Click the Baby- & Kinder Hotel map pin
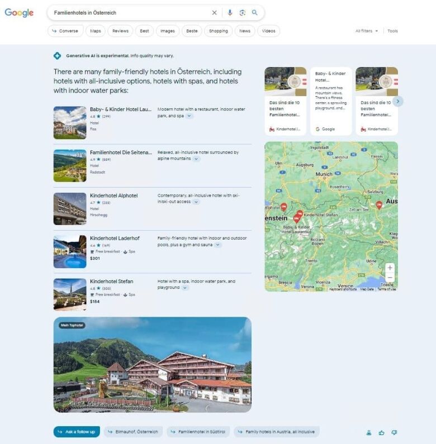436x444 pixels. pos(296,218)
